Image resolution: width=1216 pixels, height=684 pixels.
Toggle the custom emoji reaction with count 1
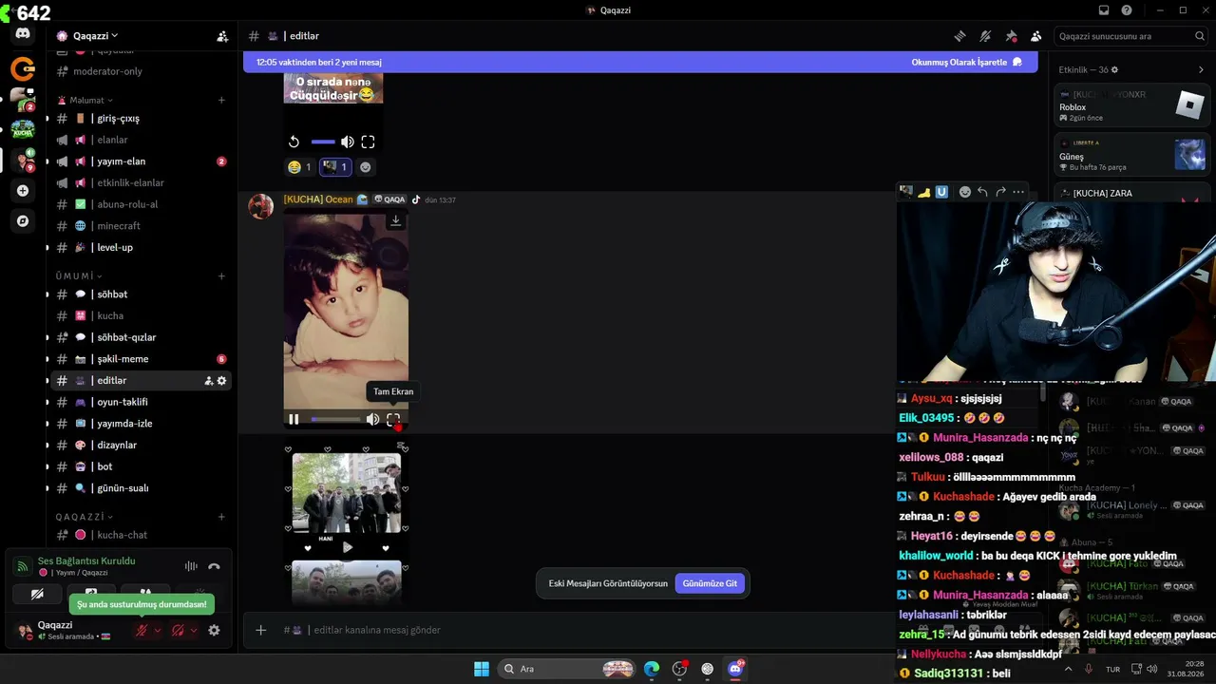pos(335,167)
